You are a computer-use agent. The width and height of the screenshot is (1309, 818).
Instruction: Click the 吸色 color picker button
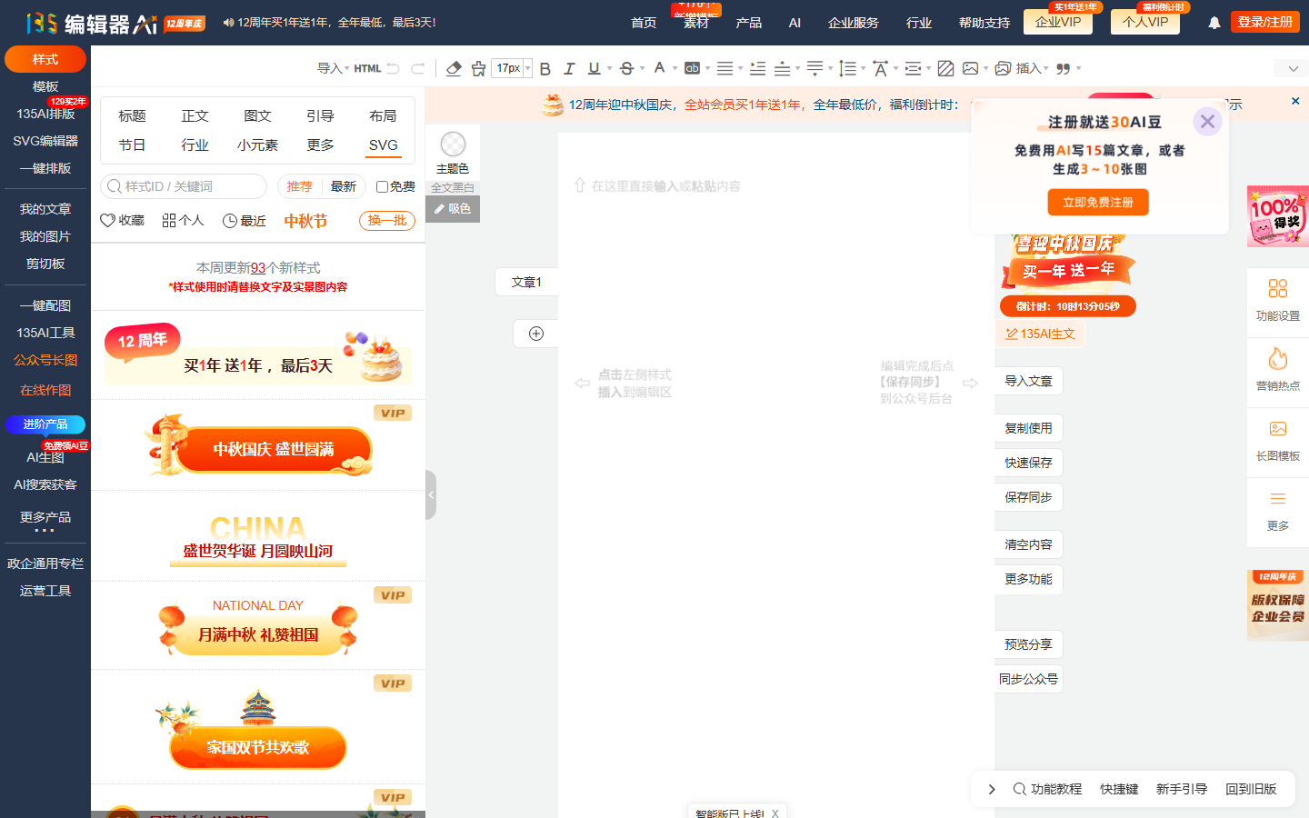pos(453,209)
